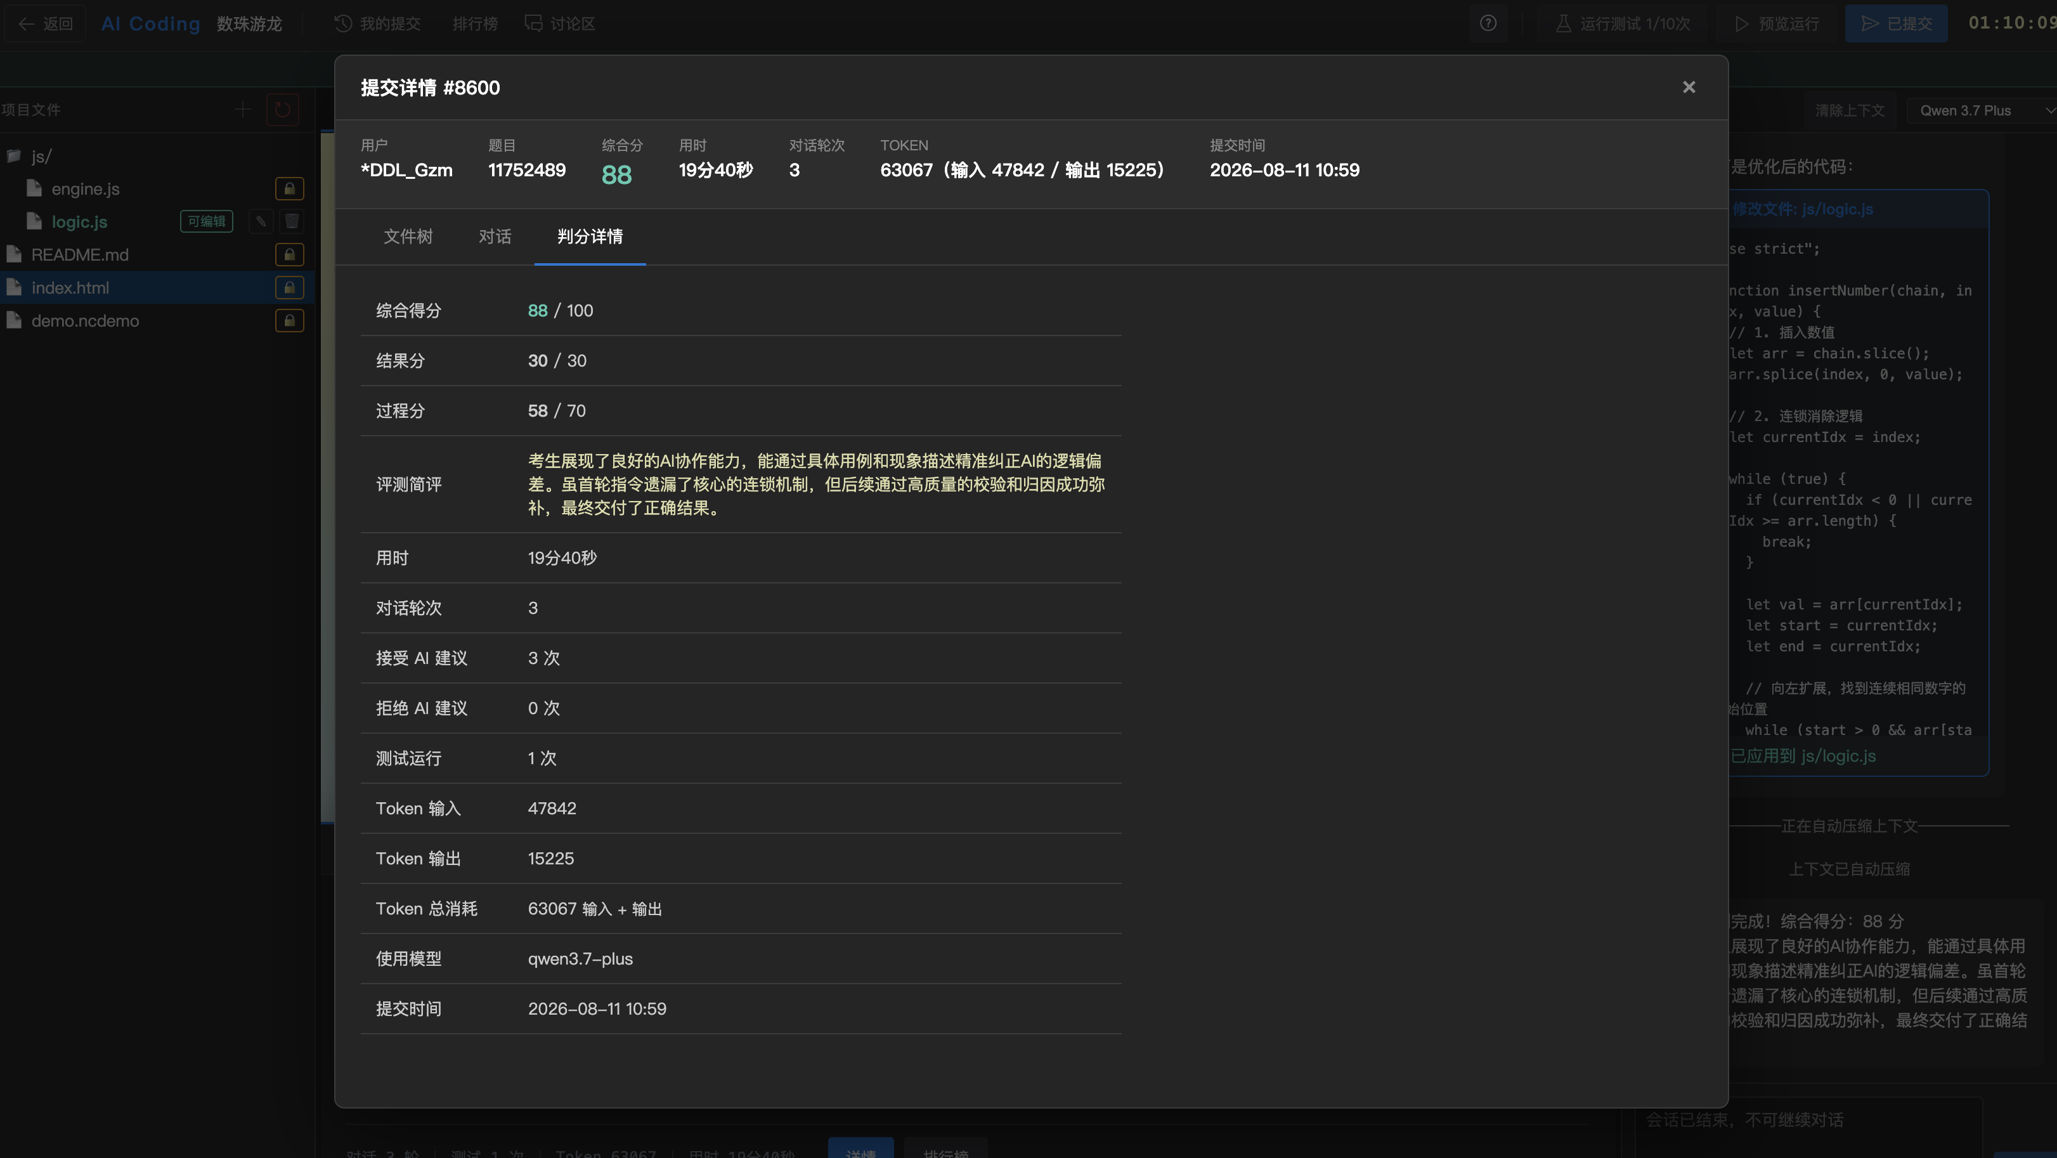
Task: Close the submission details dialog
Action: tap(1688, 87)
